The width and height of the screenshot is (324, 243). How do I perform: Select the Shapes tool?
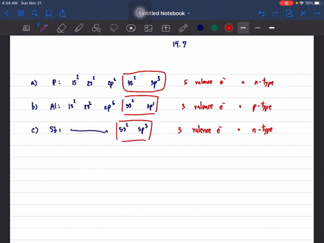96,28
